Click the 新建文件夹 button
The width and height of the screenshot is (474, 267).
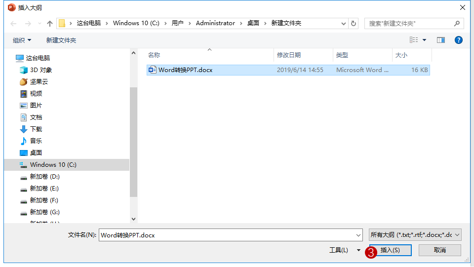point(61,40)
